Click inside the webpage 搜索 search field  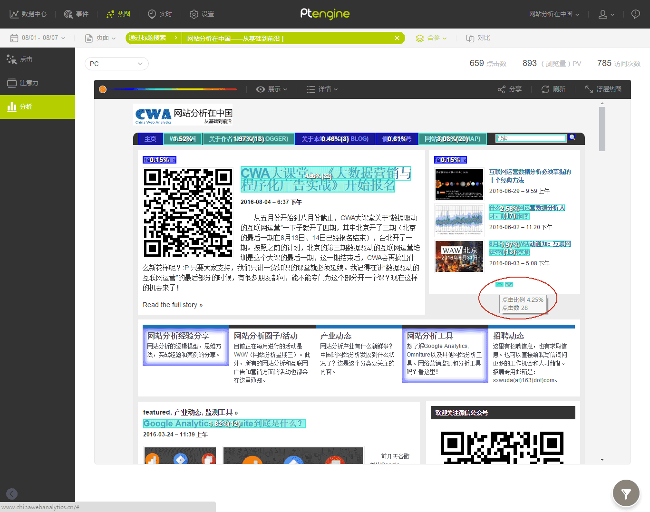(x=530, y=138)
